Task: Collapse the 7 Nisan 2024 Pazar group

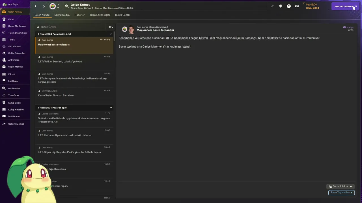Action: 111,108
